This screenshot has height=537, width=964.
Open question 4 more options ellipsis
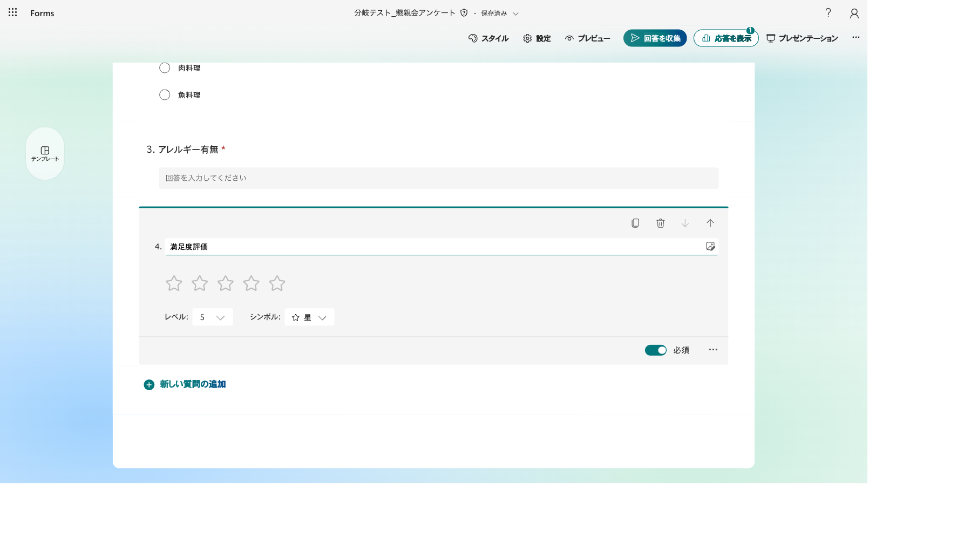713,350
